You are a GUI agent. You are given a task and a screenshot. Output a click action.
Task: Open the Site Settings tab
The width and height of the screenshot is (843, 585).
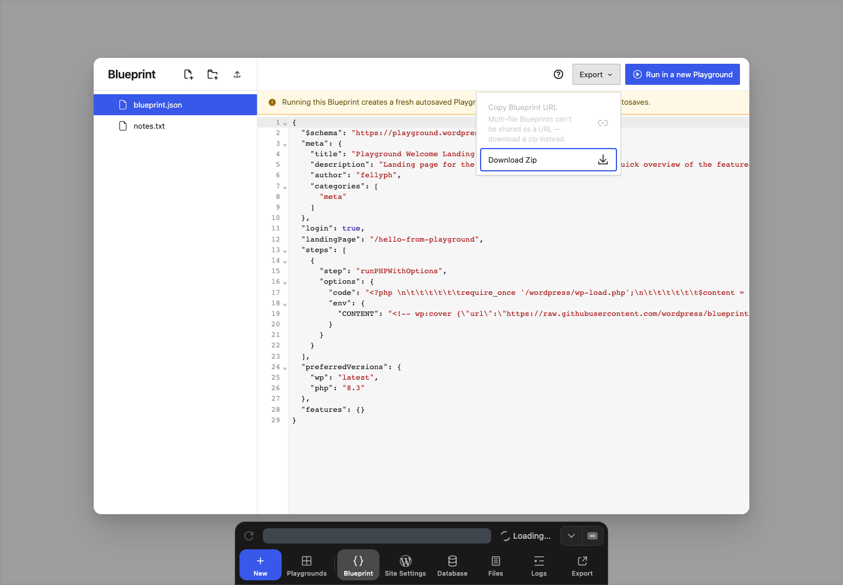point(405,565)
